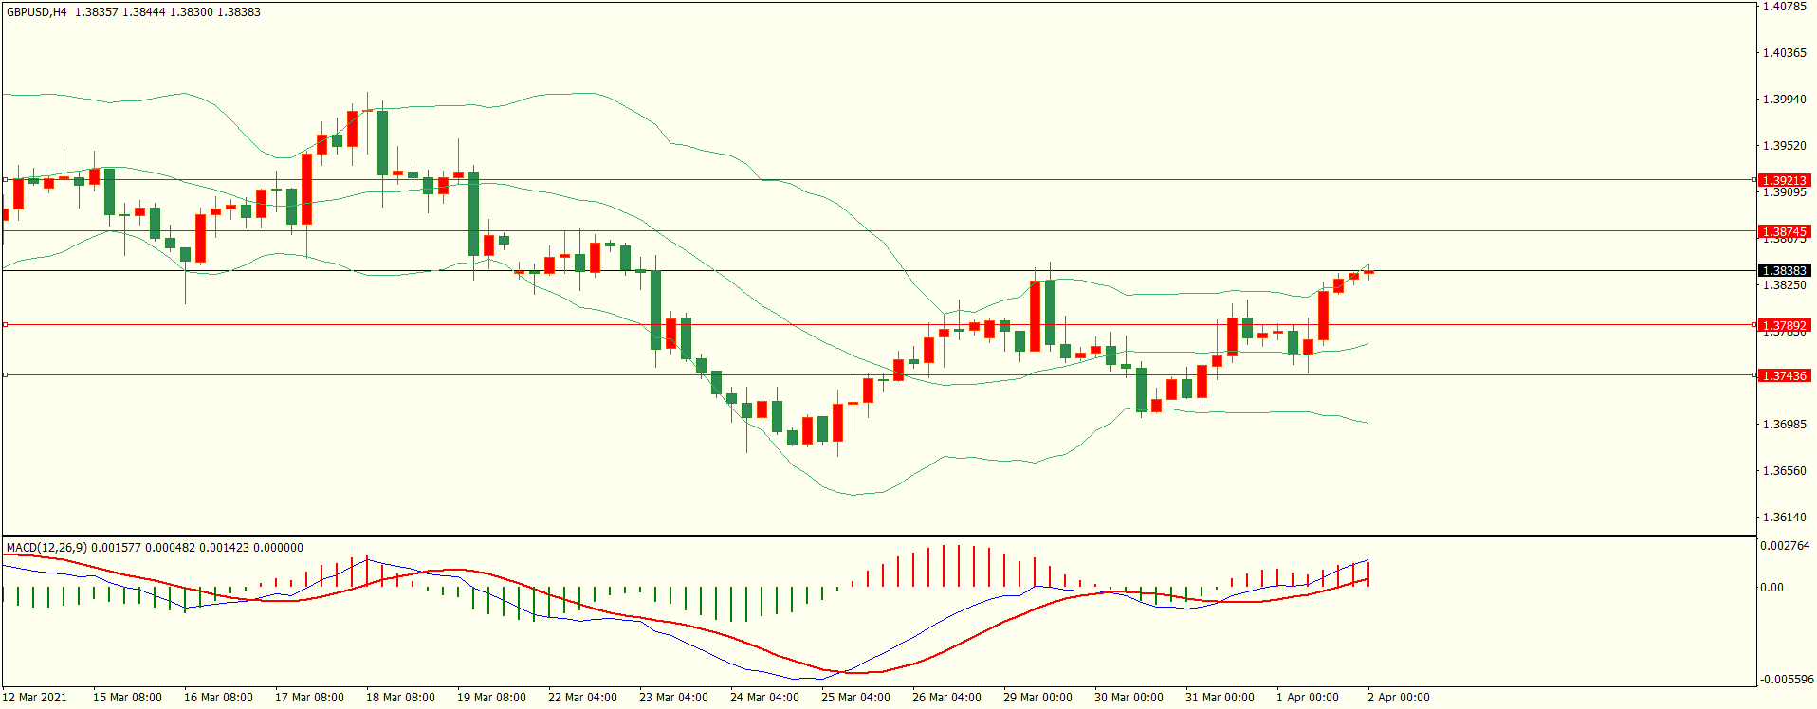This screenshot has height=709, width=1817.
Task: Click the 29 Mar 00:00 time label
Action: point(1037,698)
